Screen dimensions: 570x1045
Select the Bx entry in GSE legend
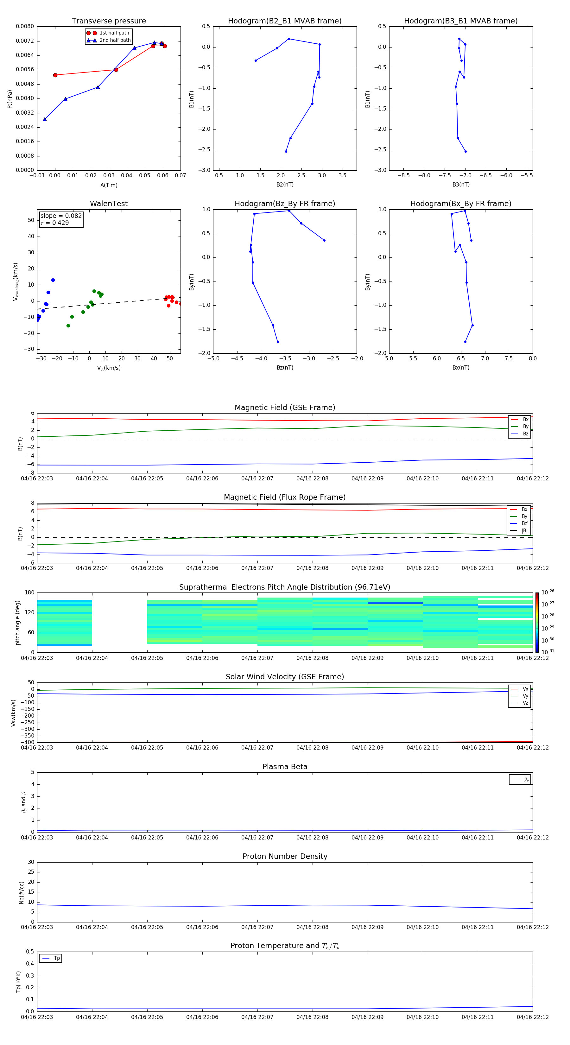coord(520,420)
